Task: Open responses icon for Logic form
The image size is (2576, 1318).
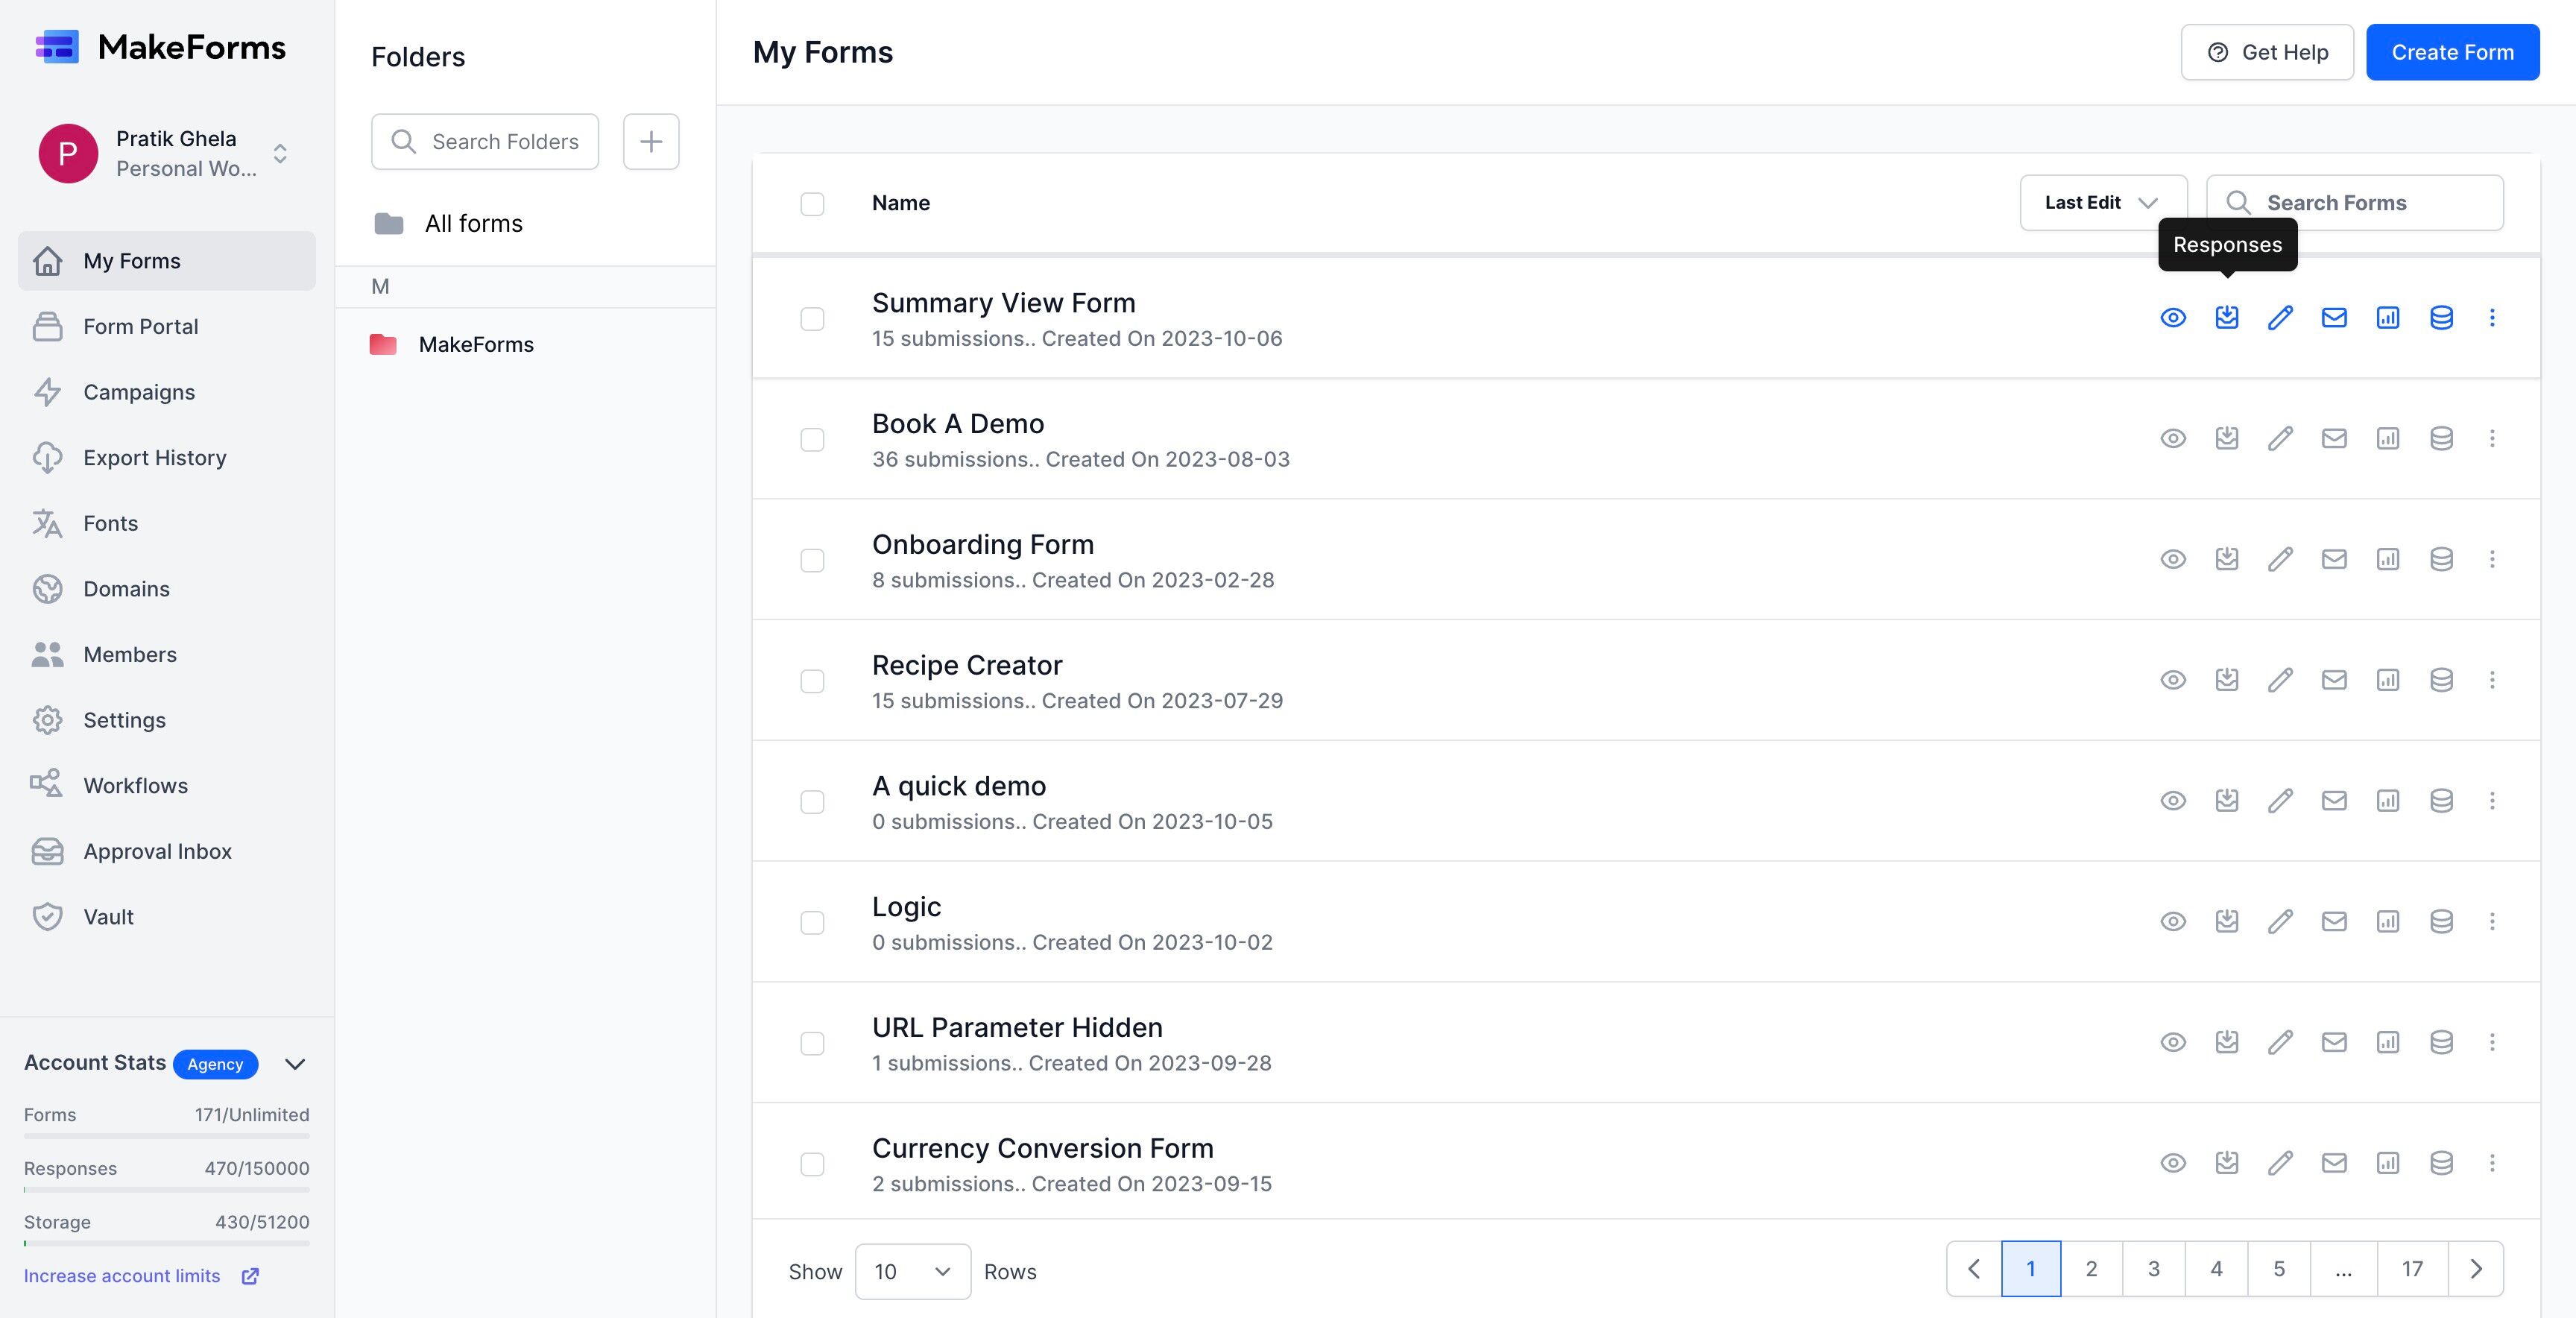Action: click(2226, 921)
